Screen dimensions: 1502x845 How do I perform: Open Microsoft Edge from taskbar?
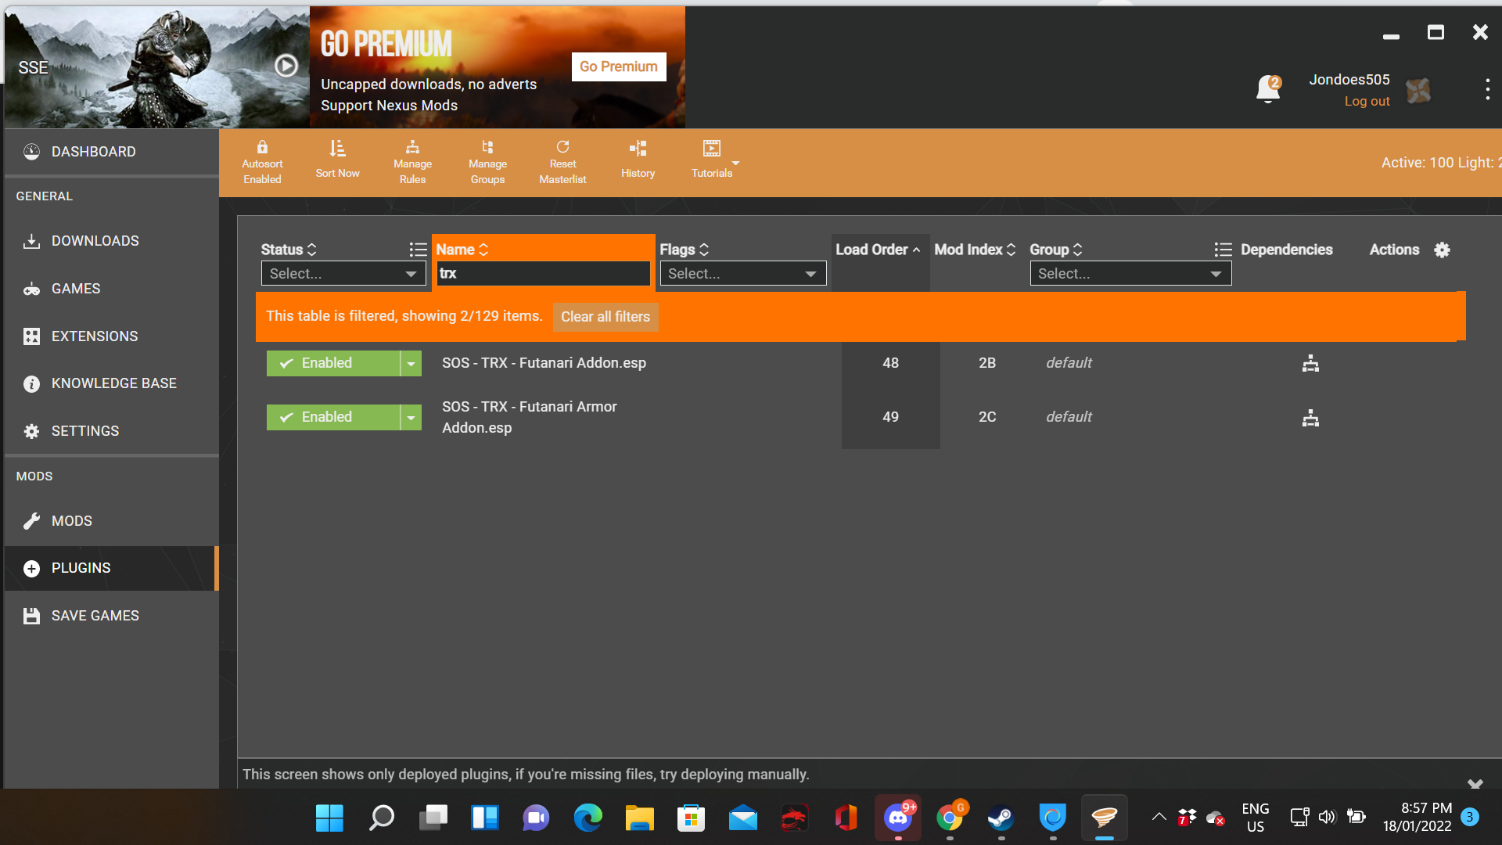tap(588, 818)
